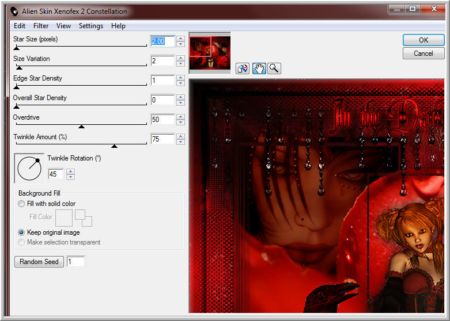The width and height of the screenshot is (450, 321).
Task: Select Fill with solid color option
Action: pyautogui.click(x=21, y=204)
